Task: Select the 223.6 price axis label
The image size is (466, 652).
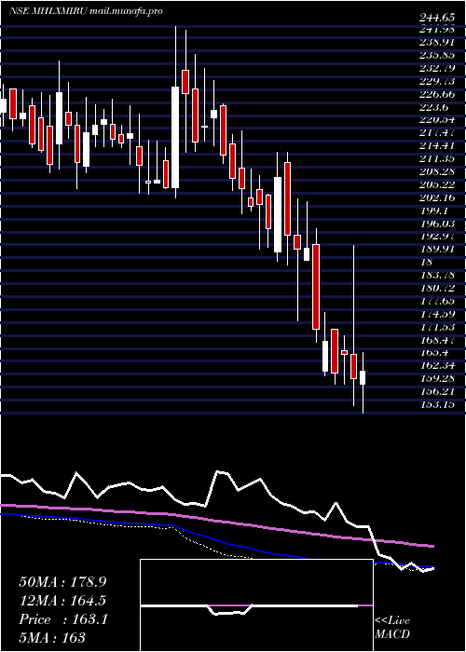Action: tap(436, 107)
